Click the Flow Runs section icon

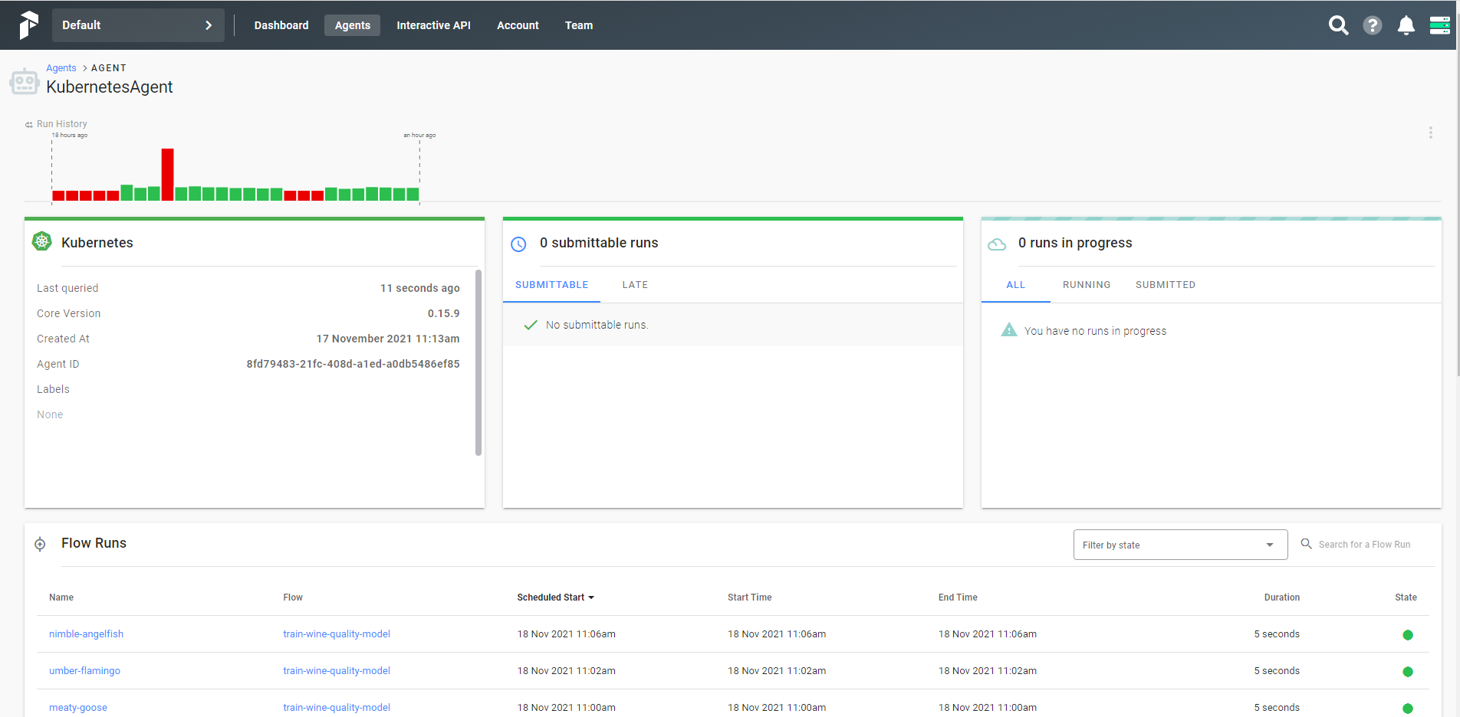pyautogui.click(x=40, y=545)
